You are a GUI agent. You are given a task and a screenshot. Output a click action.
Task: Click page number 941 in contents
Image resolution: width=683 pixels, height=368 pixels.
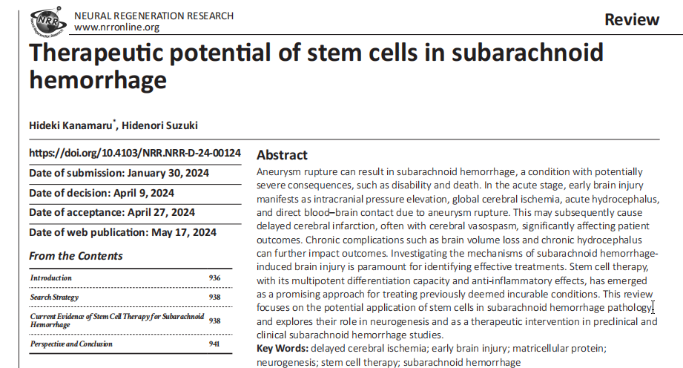[x=214, y=344]
